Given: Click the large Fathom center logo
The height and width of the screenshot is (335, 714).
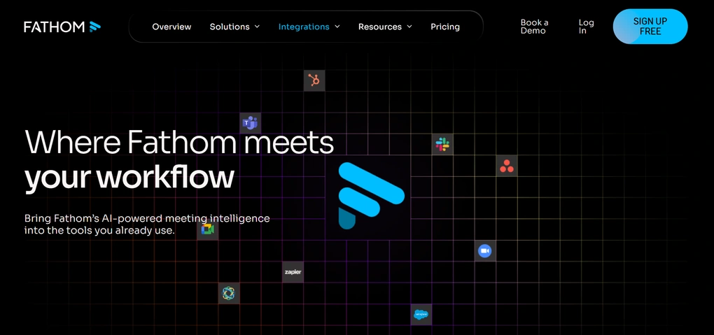Looking at the screenshot, I should [x=372, y=196].
